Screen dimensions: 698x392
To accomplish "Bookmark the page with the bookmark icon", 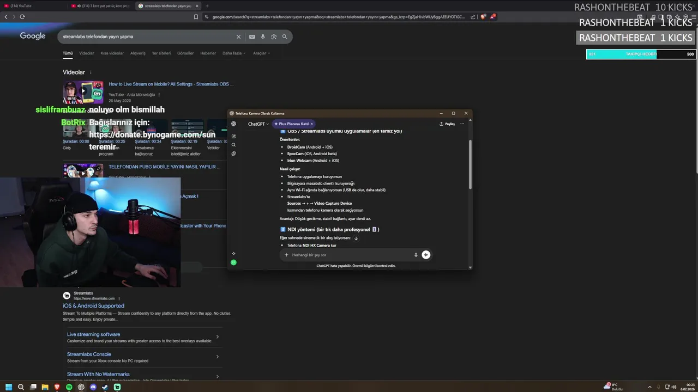I will (196, 17).
